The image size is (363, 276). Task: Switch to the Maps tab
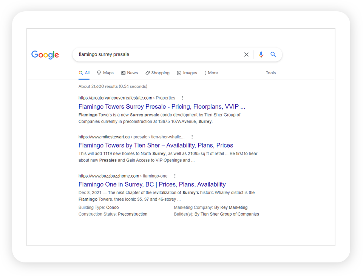pos(105,73)
